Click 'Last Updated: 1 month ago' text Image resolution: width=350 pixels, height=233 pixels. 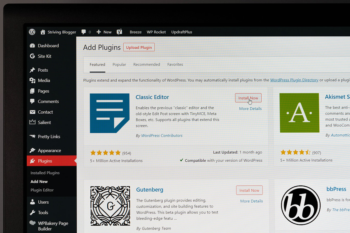237,152
